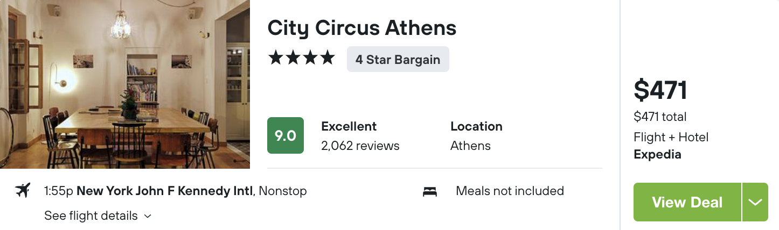Open the dropdown arrow beside View Deal
The width and height of the screenshot is (779, 230).
tap(755, 202)
